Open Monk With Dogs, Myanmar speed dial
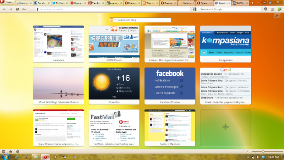284x160 pixels. (x=59, y=86)
